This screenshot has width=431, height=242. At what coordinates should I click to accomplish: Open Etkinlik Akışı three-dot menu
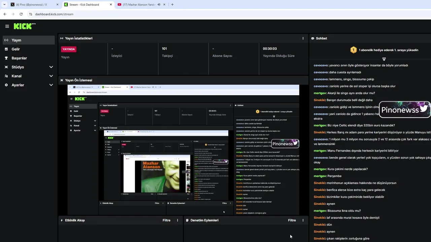[x=177, y=220]
